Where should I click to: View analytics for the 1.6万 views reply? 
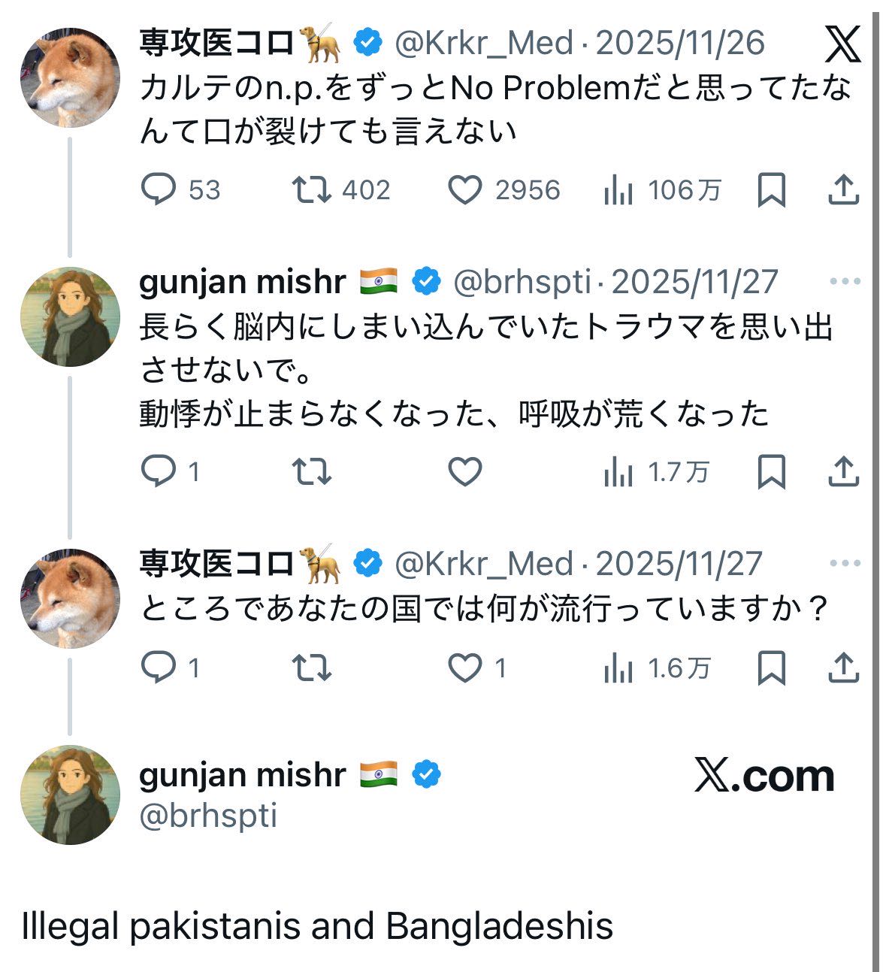pyautogui.click(x=618, y=668)
